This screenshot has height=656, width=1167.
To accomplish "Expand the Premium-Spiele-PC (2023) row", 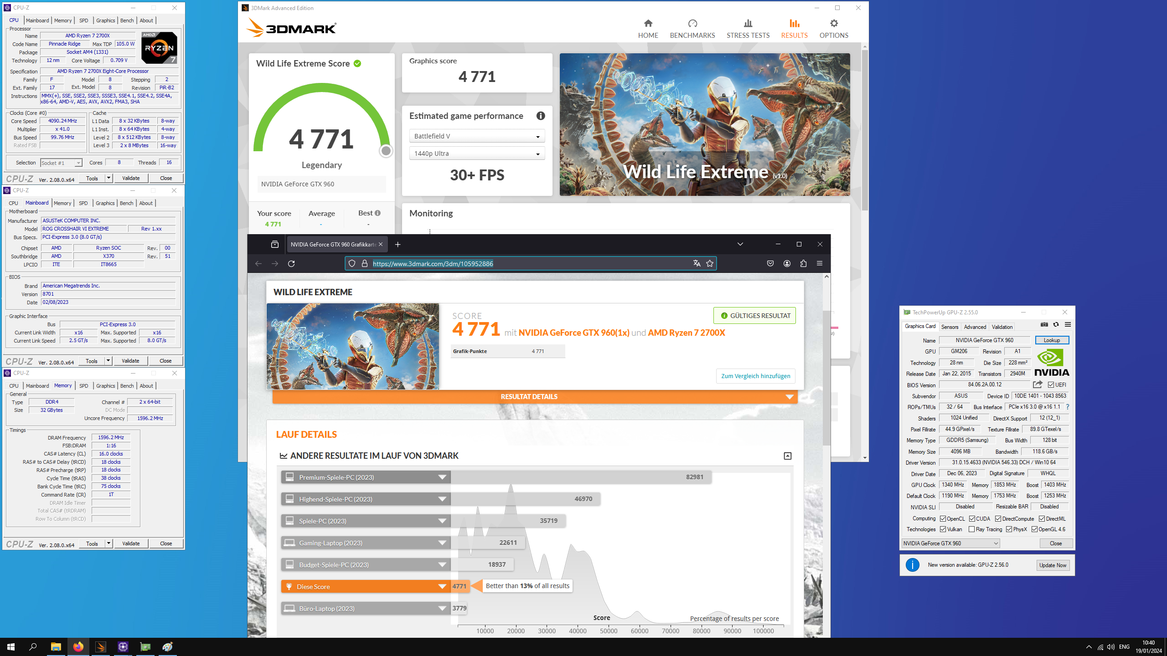I will point(366,477).
